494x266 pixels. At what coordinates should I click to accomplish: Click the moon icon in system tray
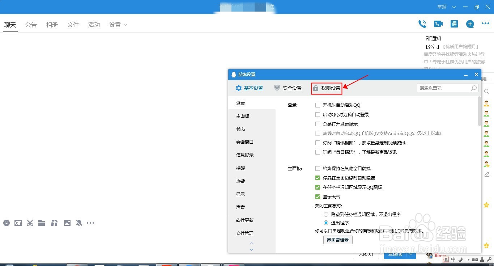(460, 259)
